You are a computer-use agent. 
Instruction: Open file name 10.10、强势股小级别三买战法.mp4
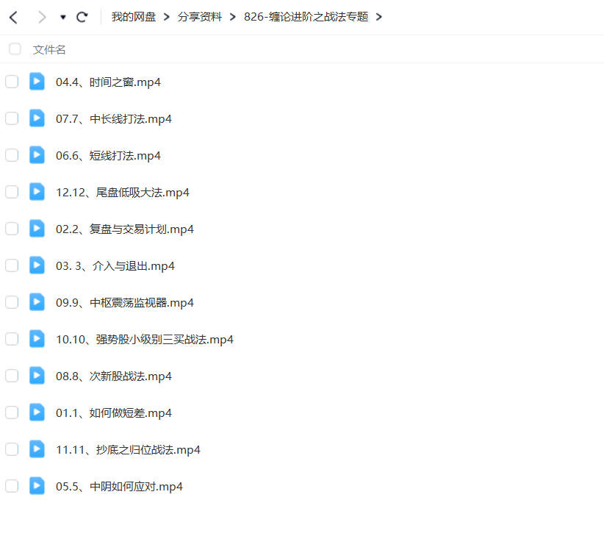tap(145, 340)
